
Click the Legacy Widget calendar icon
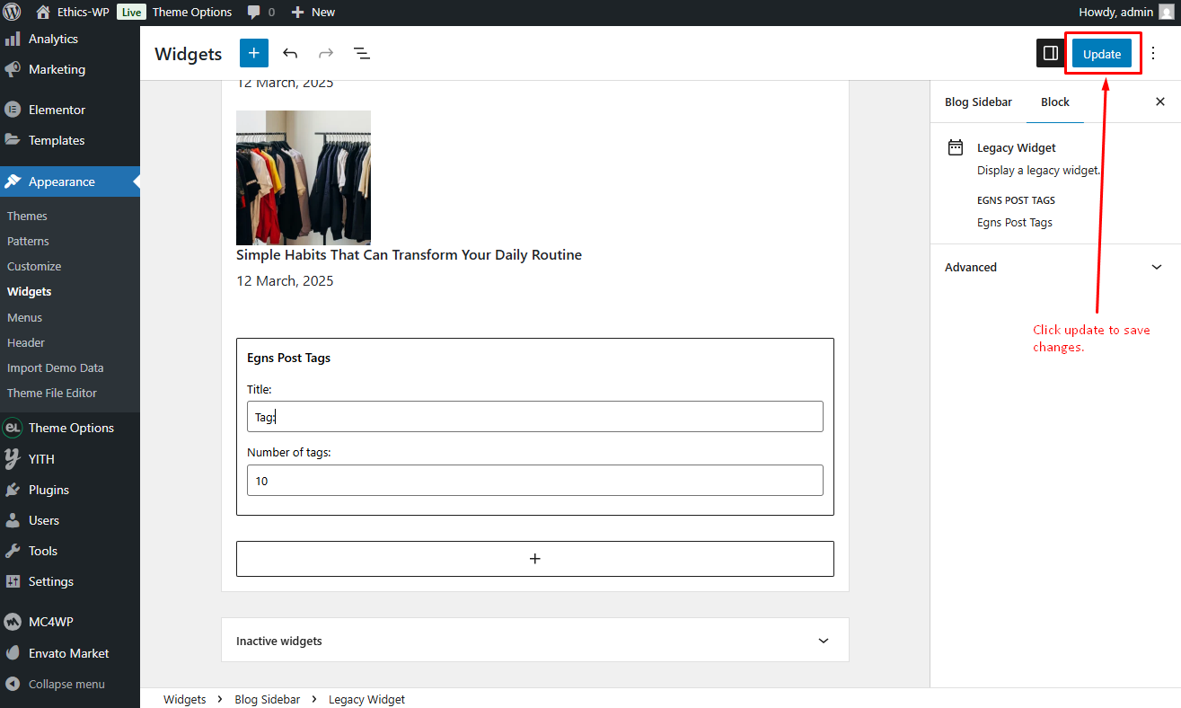[956, 147]
